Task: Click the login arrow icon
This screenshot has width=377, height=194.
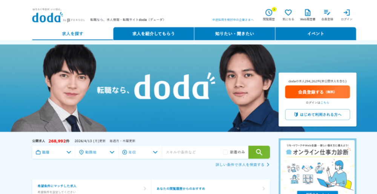Action: 346,12
